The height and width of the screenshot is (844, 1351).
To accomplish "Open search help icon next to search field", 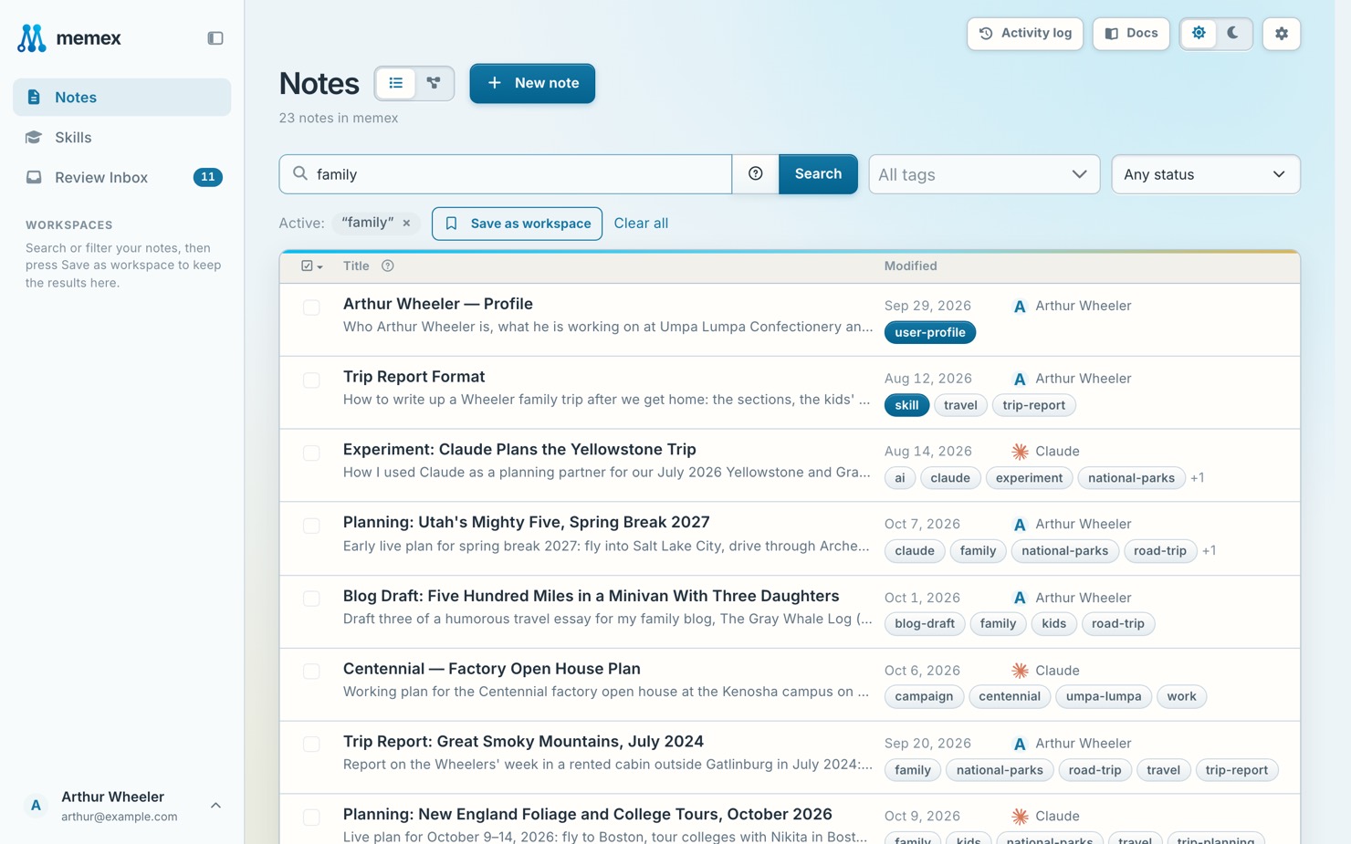I will (756, 174).
